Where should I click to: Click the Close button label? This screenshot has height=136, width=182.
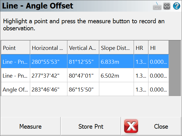[161, 126]
